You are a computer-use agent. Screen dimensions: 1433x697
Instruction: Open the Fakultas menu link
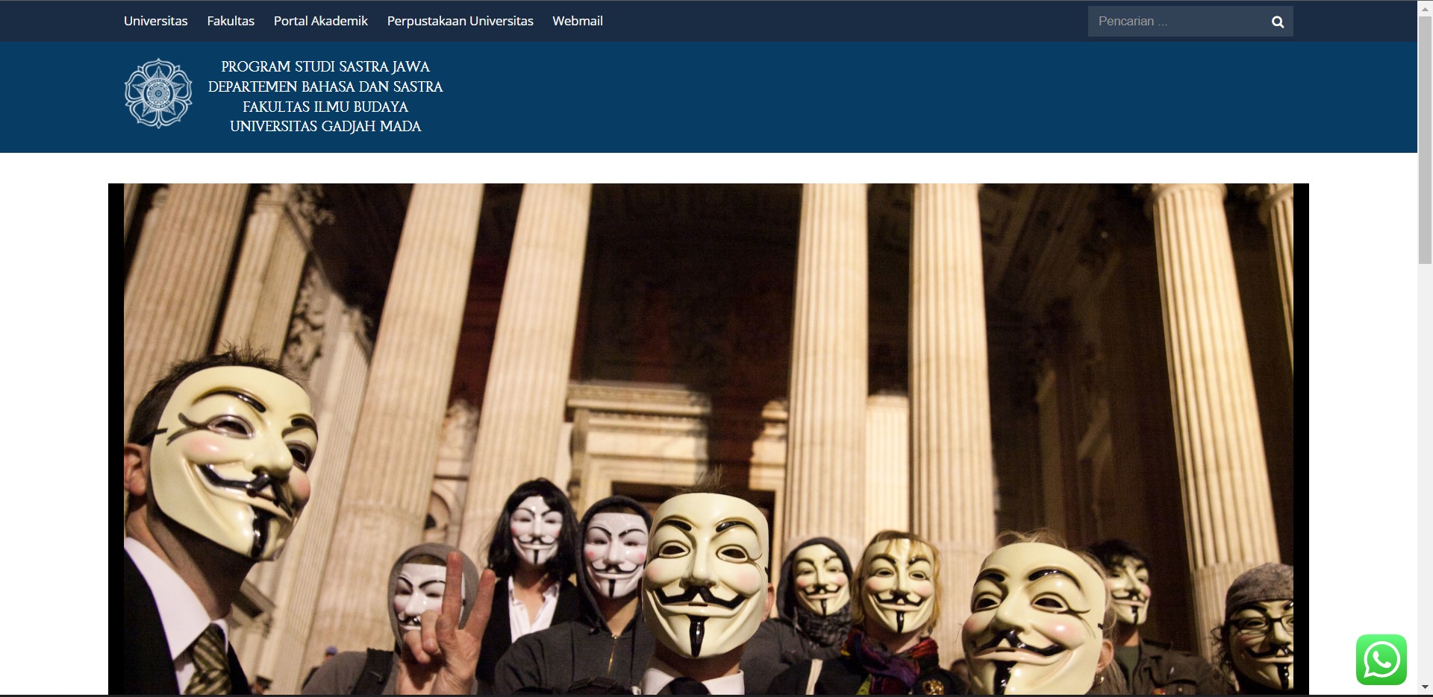[231, 21]
